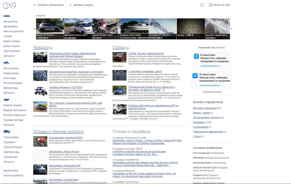Click the Jc icon in first DADU banner
The height and width of the screenshot is (184, 291).
[196, 56]
